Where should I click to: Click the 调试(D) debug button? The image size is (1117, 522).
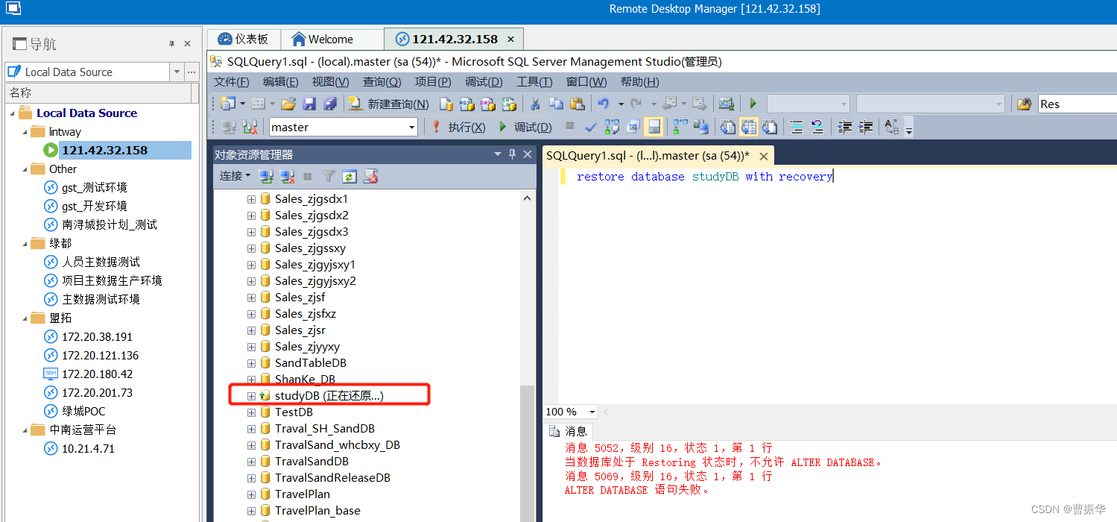(525, 128)
